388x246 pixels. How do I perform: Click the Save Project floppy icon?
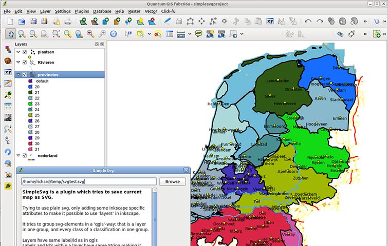pyautogui.click(x=33, y=22)
